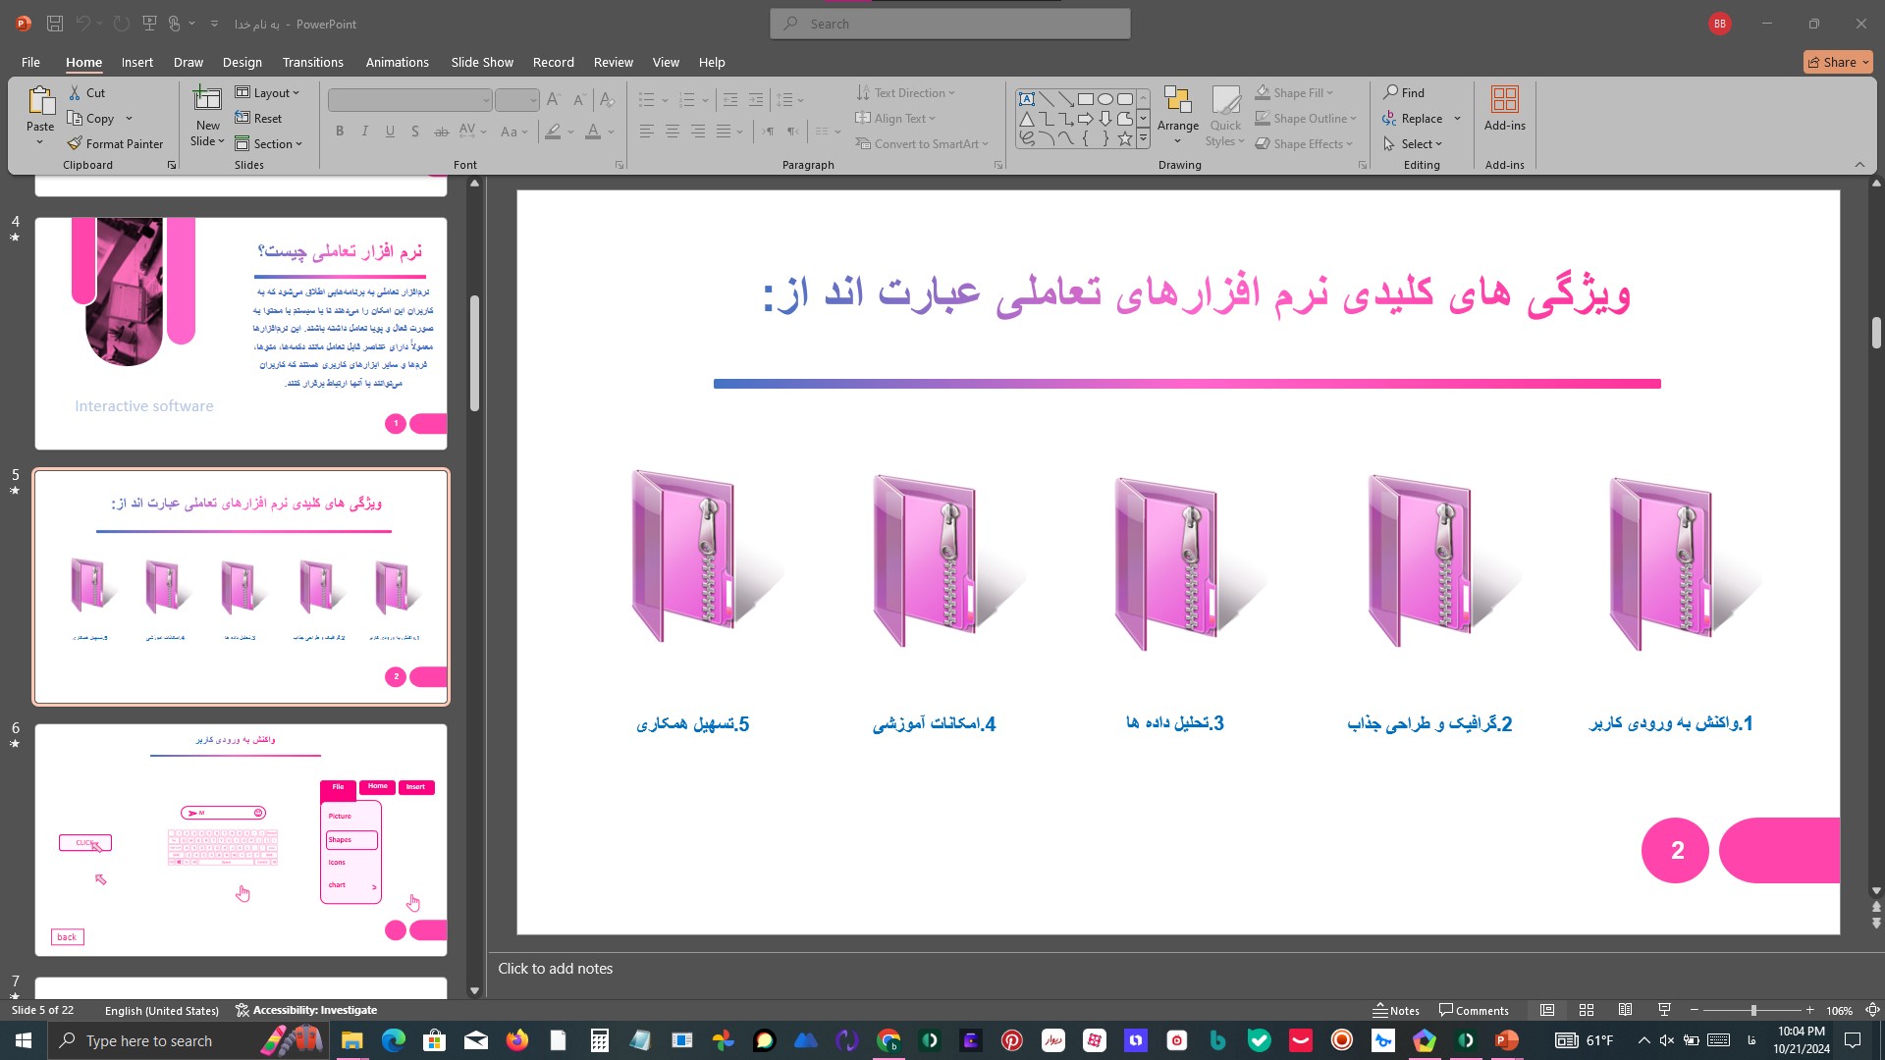Image resolution: width=1885 pixels, height=1060 pixels.
Task: Save the presentation with floppy icon
Action: click(55, 24)
